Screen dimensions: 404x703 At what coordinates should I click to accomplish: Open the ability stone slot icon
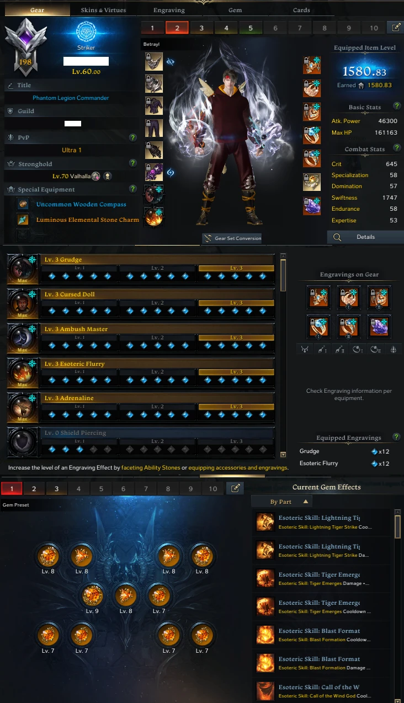pos(312,206)
